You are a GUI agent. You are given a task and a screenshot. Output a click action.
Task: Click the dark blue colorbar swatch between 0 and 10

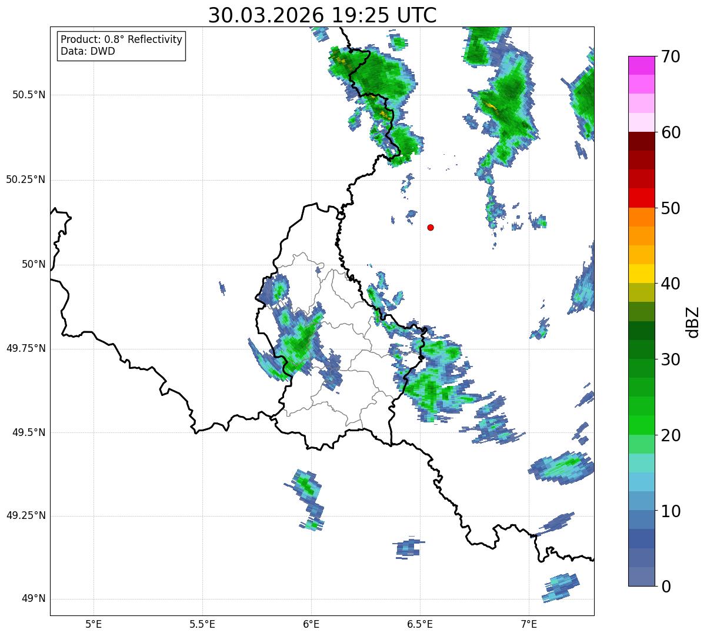[642, 539]
